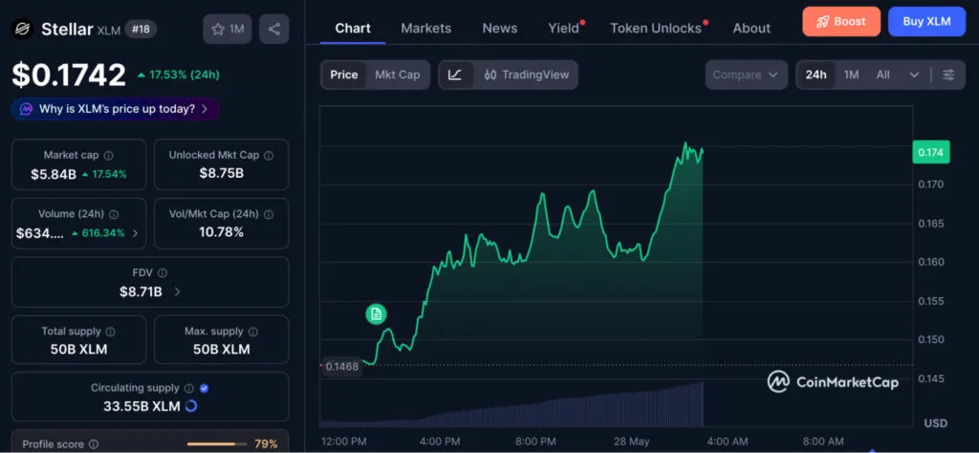Click the green news document marker on chart
This screenshot has height=453, width=979.
376,313
